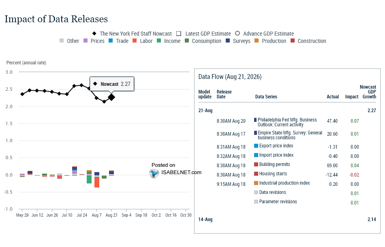This screenshot has width=385, height=247.
Task: Click the green Income bar near Jul 31
Action: pyautogui.click(x=89, y=179)
